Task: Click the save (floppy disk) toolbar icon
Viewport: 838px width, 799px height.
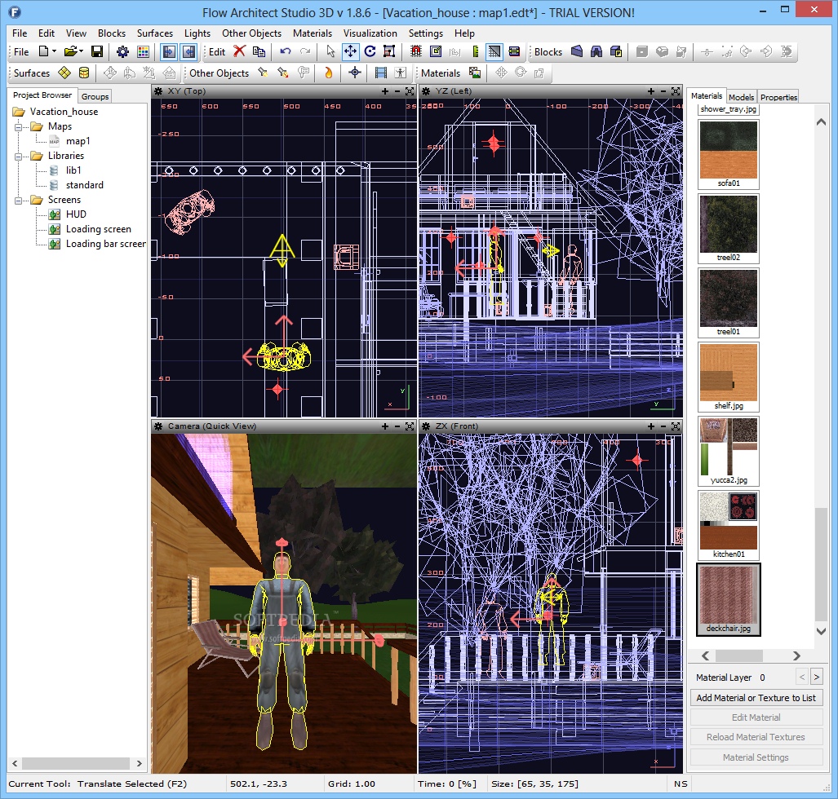Action: click(97, 52)
